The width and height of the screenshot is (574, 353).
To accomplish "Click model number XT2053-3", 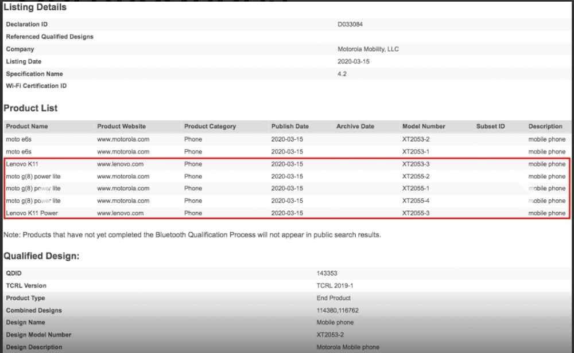I will click(416, 164).
